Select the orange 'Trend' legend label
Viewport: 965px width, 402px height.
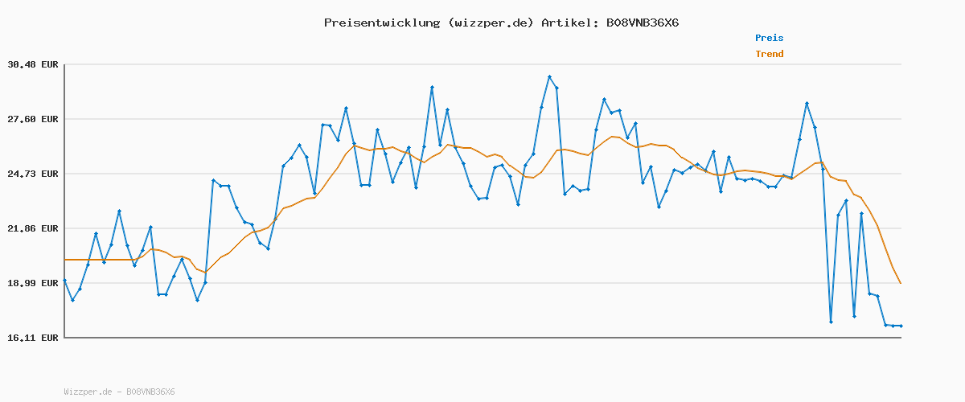click(769, 54)
